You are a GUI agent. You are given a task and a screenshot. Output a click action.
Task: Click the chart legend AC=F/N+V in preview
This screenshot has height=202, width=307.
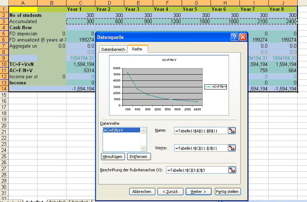pos(216,87)
